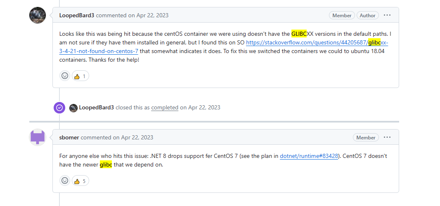440x206 pixels.
Task: Open LoopedBard3's avatar next to first comment
Action: point(38,15)
